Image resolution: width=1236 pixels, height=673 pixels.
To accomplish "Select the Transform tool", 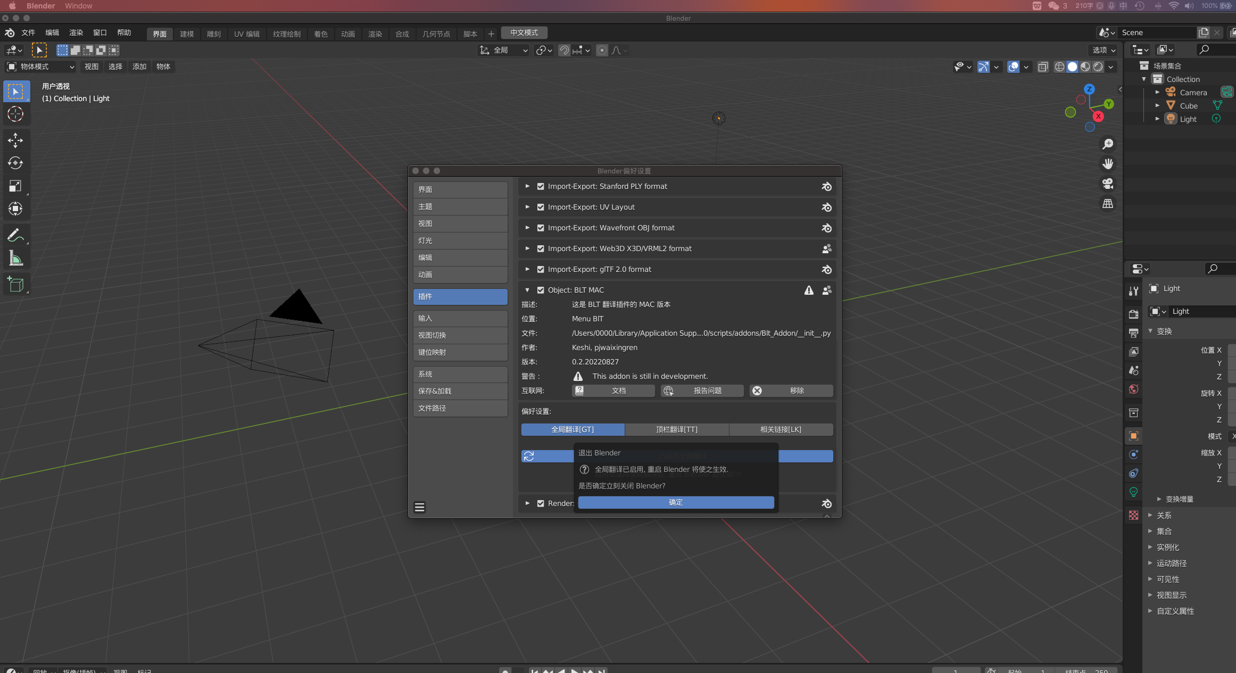I will click(15, 208).
